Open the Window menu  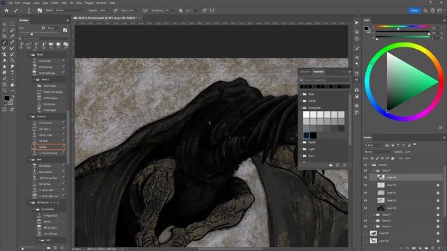click(x=101, y=3)
